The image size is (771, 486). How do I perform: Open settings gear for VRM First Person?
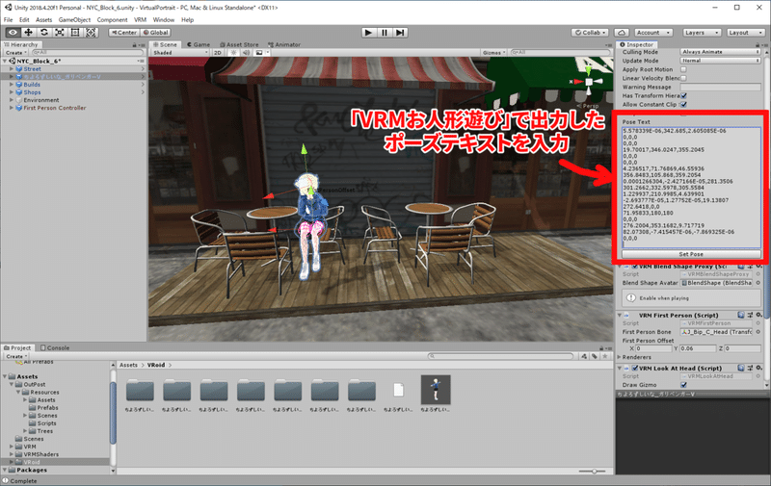759,315
